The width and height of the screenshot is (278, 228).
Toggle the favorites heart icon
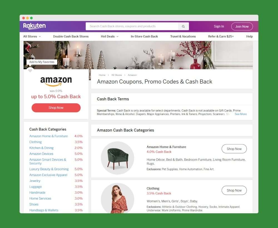tap(30, 71)
